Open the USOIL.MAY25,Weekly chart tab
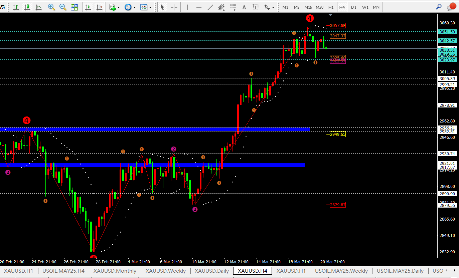 point(341,271)
